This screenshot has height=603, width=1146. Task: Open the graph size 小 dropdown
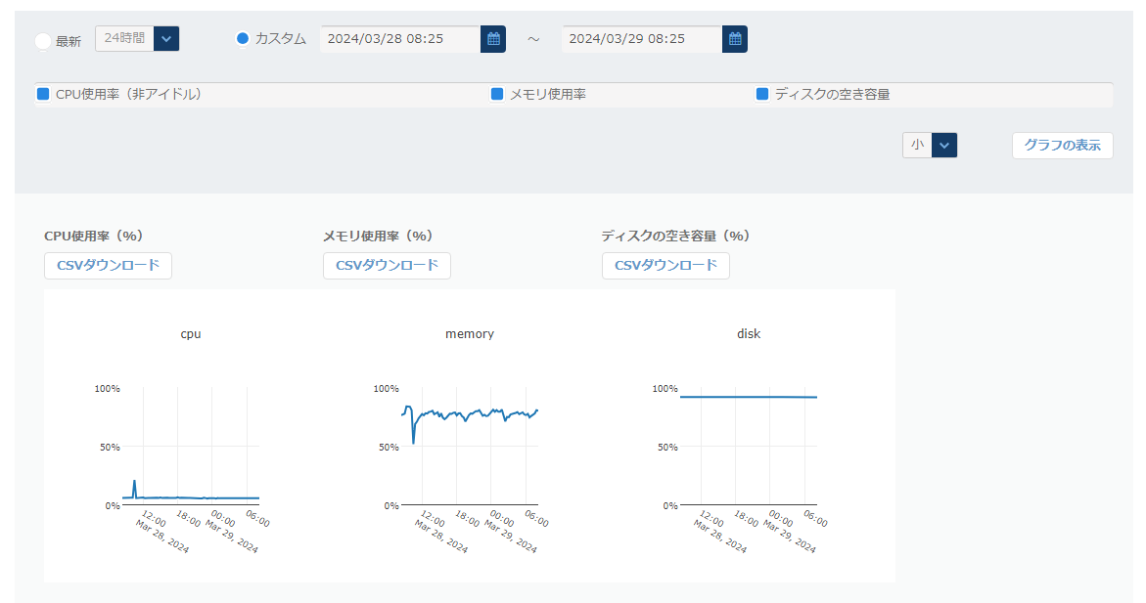point(943,145)
